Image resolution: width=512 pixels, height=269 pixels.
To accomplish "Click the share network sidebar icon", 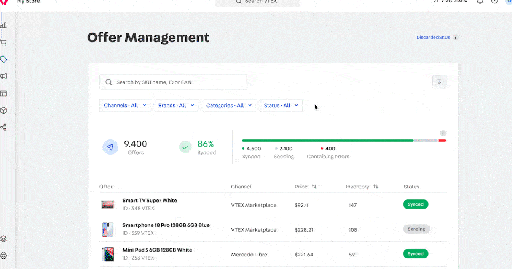I will point(4,127).
